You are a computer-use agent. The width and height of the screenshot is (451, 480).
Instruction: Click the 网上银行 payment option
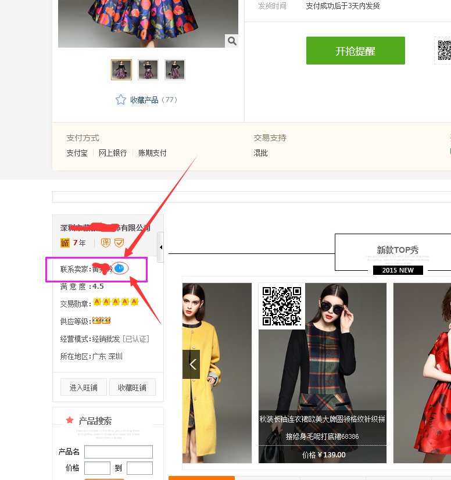pos(113,153)
